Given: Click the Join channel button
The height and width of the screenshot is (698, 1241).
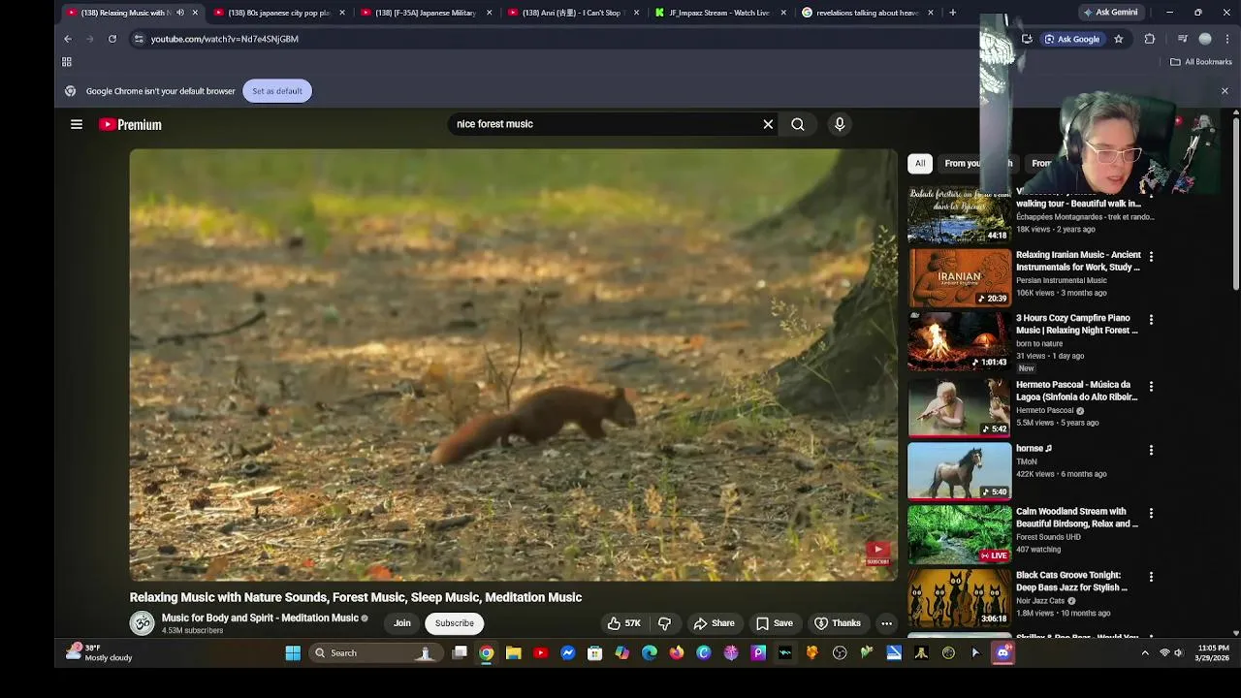Looking at the screenshot, I should tap(402, 623).
